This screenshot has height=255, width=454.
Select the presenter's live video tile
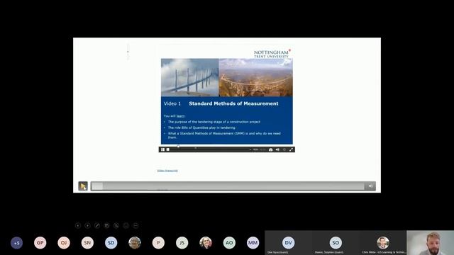pyautogui.click(x=431, y=243)
